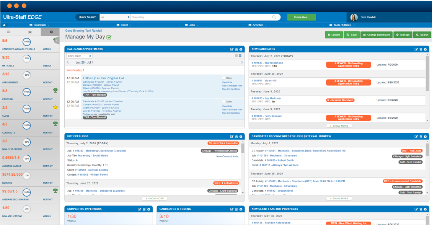The width and height of the screenshot is (432, 225).
Task: Switch Calls and Appointments to grid view
Action: point(236,55)
